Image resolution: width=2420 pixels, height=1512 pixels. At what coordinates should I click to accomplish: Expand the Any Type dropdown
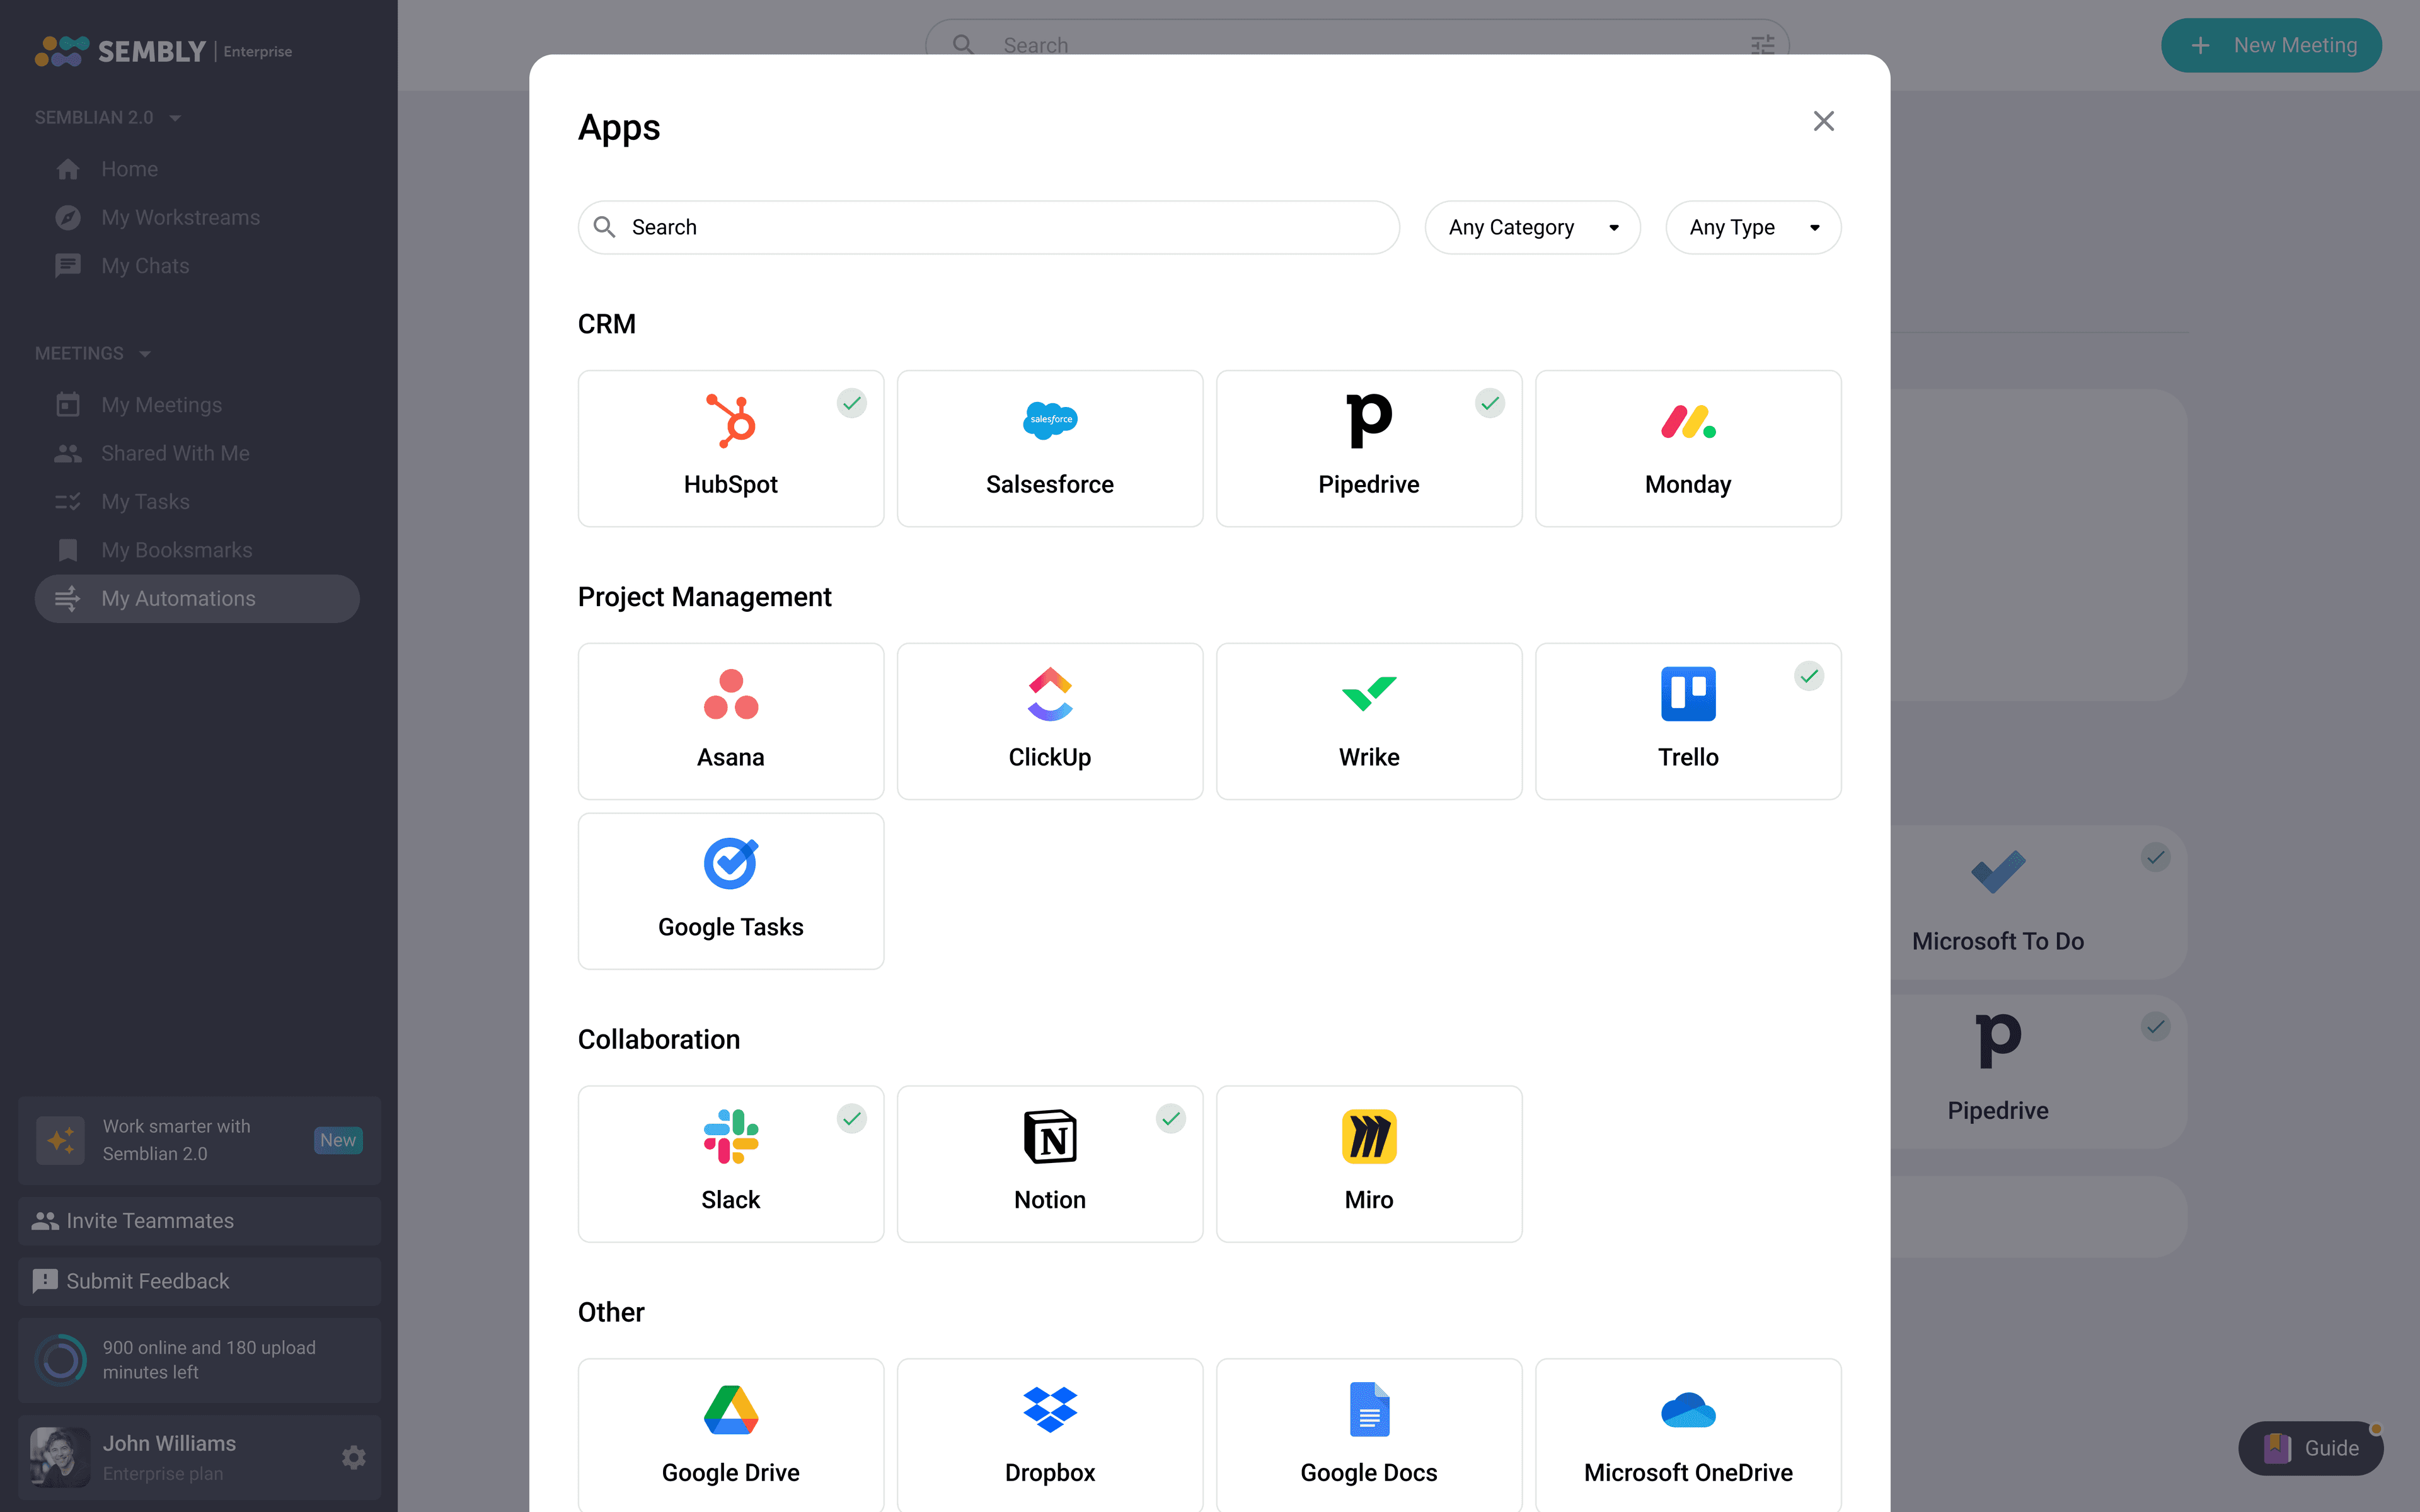(x=1752, y=228)
